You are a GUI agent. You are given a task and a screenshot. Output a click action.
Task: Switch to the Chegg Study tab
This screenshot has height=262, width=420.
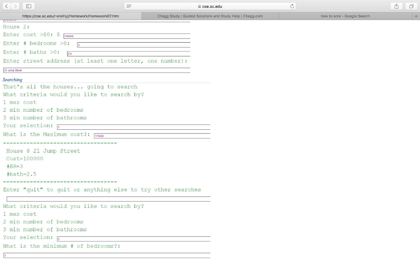pyautogui.click(x=210, y=16)
